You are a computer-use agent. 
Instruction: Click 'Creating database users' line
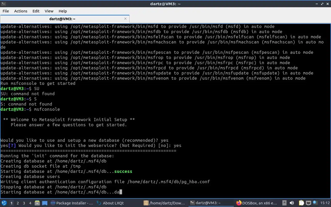(x=30, y=176)
